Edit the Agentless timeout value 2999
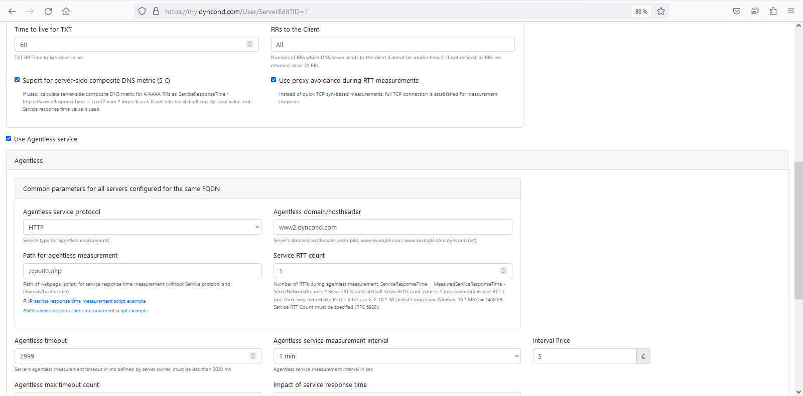803x396 pixels. coord(138,356)
